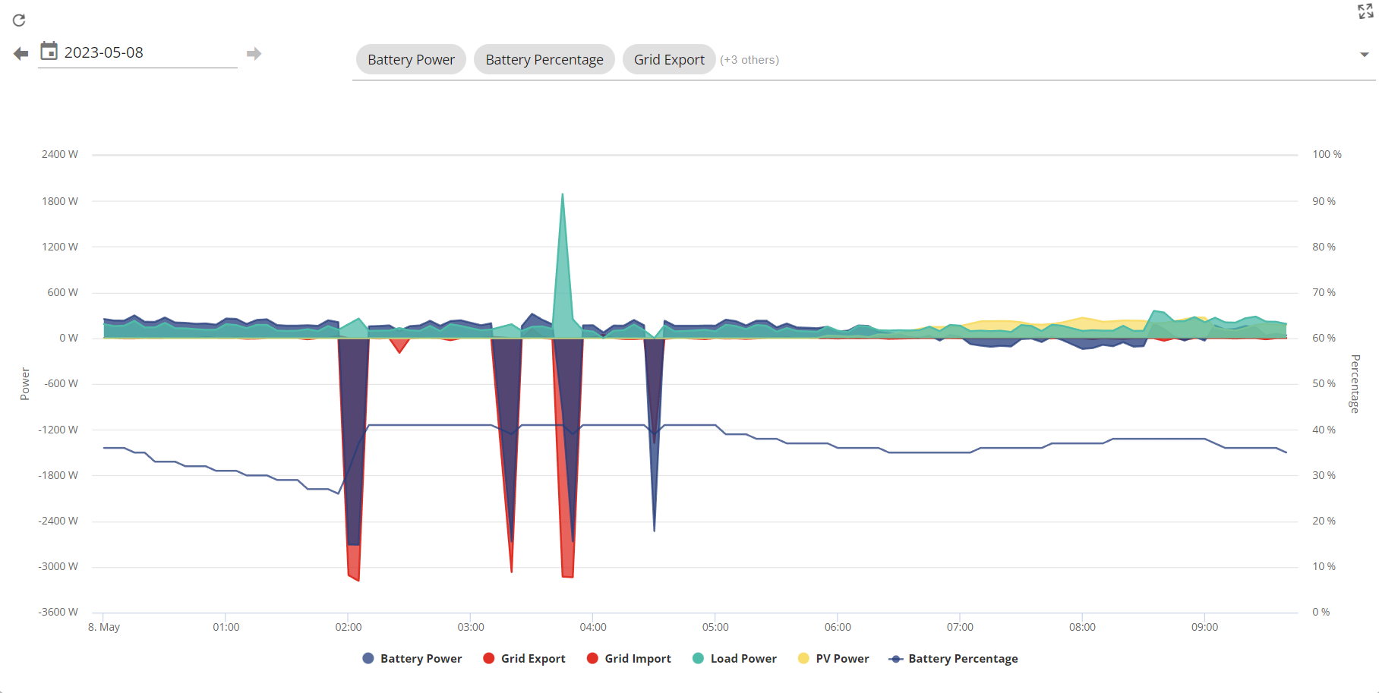The height and width of the screenshot is (693, 1379).
Task: Click the 50 % axis label
Action: coord(1324,383)
